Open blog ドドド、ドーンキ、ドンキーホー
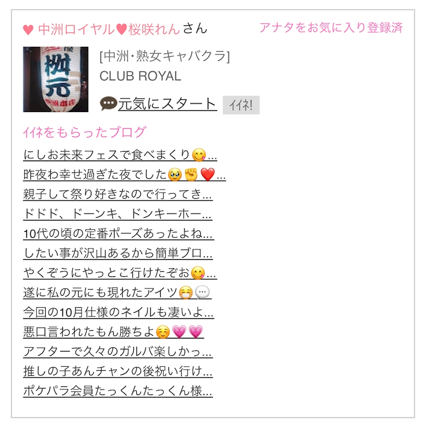This screenshot has height=428, width=426. pos(118,213)
